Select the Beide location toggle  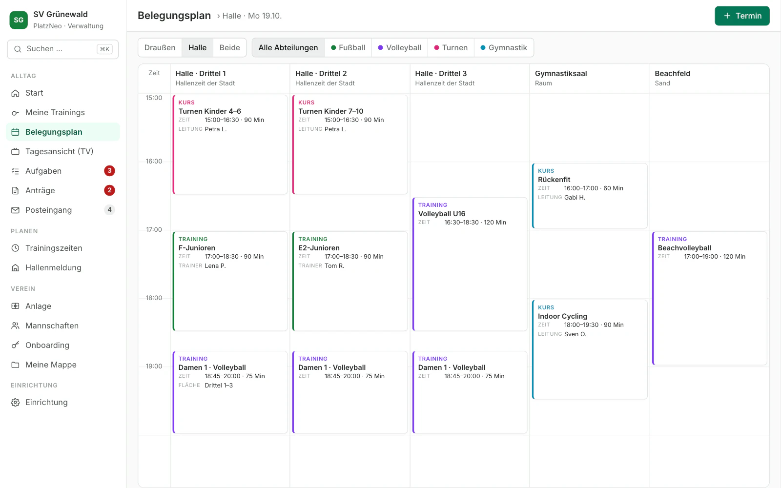(229, 48)
